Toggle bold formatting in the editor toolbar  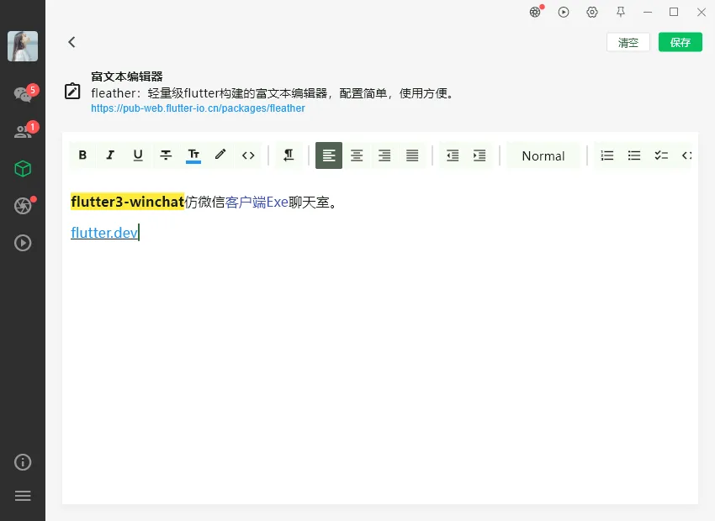pyautogui.click(x=82, y=155)
